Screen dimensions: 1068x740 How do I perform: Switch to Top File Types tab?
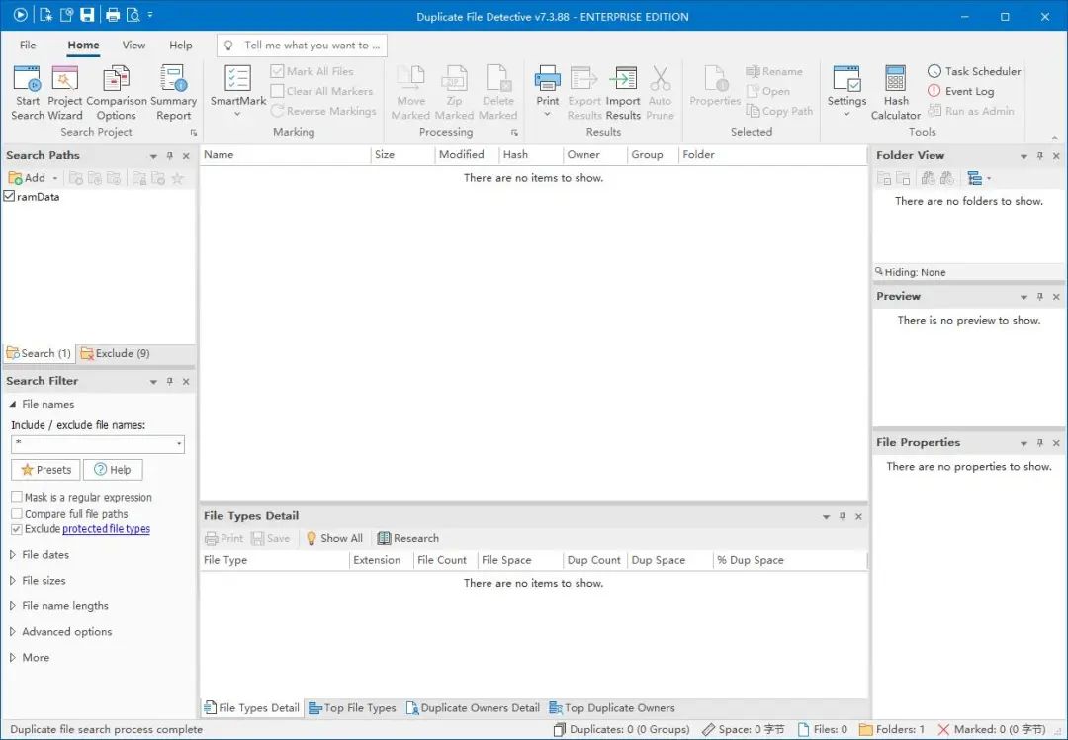point(352,708)
